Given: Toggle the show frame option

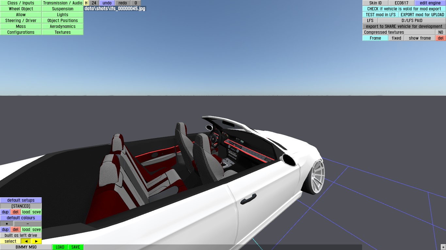Looking at the screenshot, I should point(420,38).
